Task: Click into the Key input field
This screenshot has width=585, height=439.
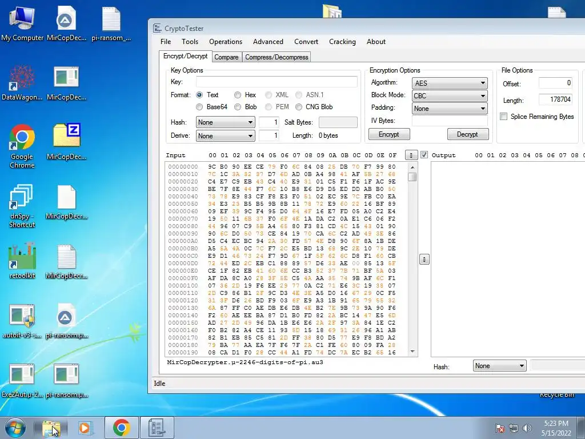Action: click(x=277, y=82)
